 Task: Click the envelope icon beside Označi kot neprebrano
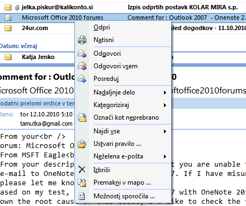pyautogui.click(x=82, y=117)
